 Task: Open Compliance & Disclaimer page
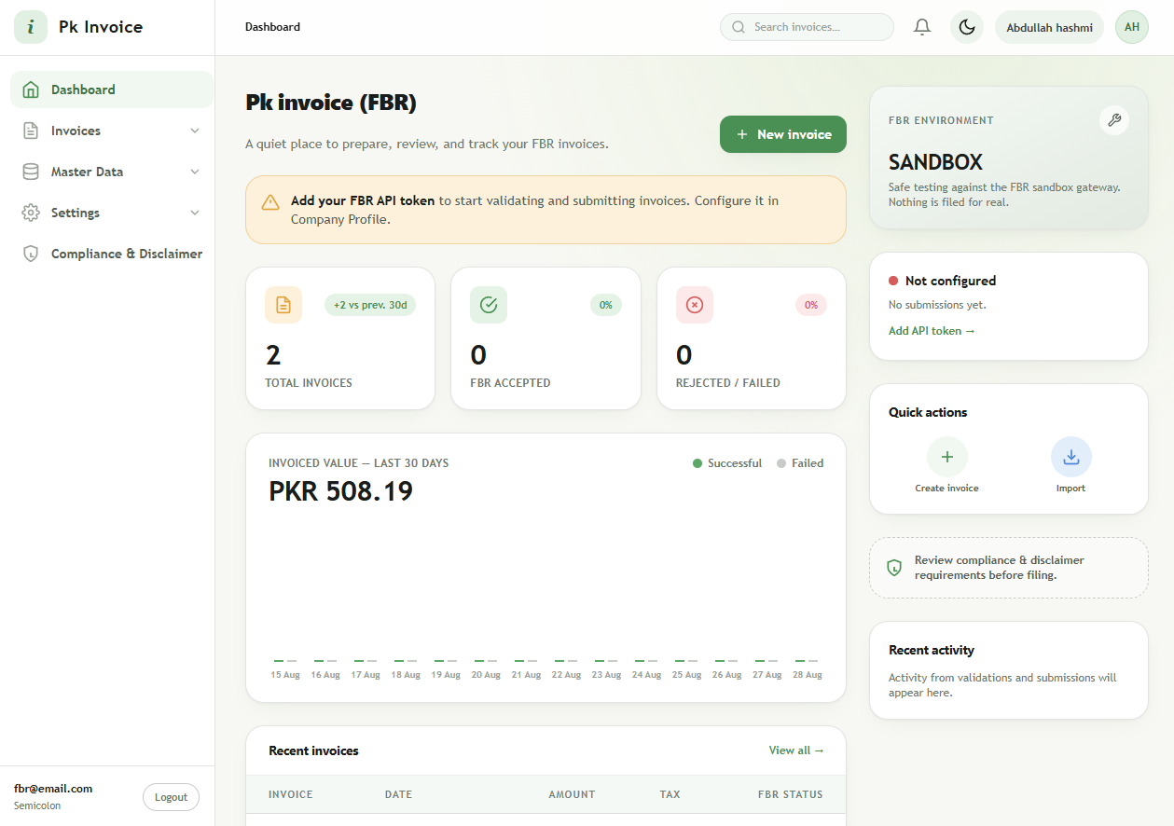coord(112,254)
